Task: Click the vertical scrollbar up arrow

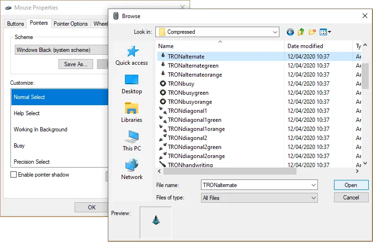Action: pos(365,45)
